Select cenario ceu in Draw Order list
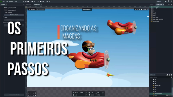The image size is (173, 97). tap(161, 21)
